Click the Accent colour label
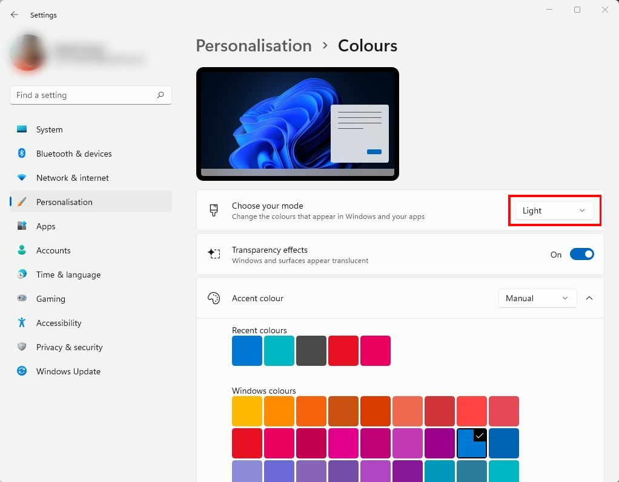Viewport: 619px width, 482px height. click(258, 298)
